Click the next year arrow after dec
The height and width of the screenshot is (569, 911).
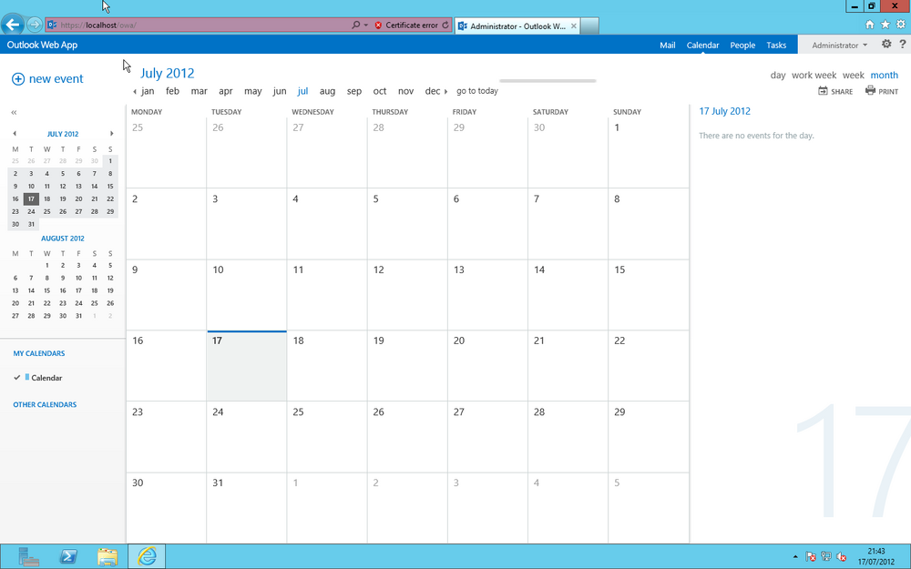tap(445, 92)
